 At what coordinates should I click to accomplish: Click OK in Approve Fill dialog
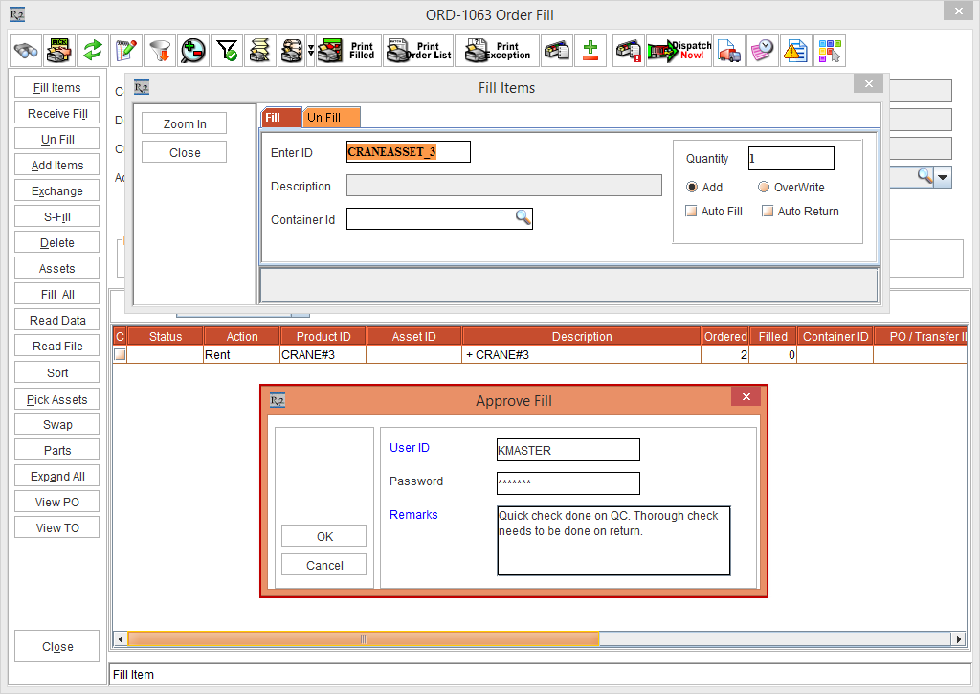point(323,536)
